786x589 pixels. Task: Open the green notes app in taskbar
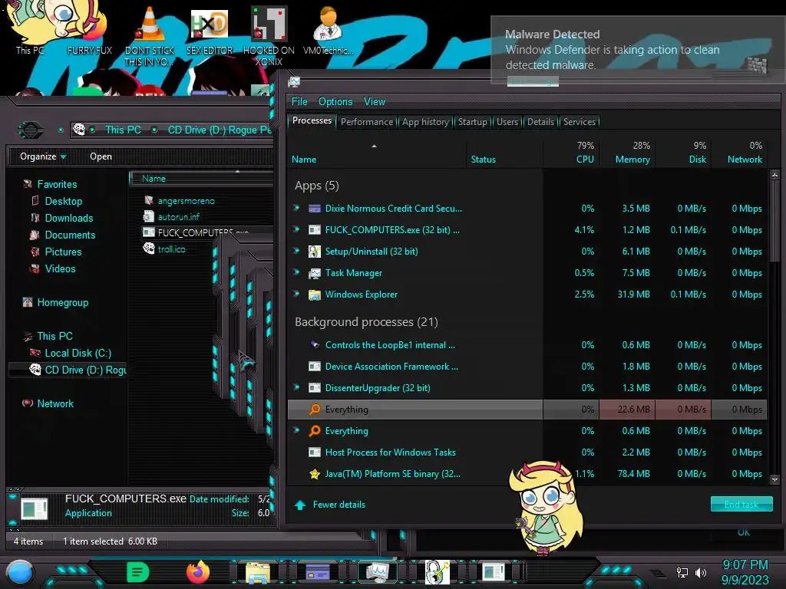click(x=138, y=572)
